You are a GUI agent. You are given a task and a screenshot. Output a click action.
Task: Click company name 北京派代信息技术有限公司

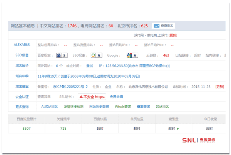[x=148, y=87]
